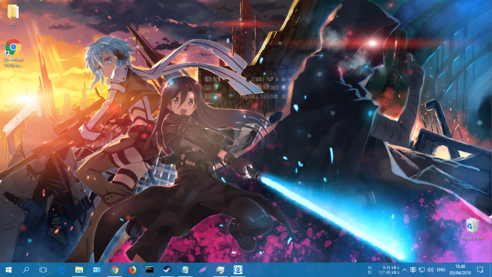Open Command Prompt from the taskbar

click(150, 269)
